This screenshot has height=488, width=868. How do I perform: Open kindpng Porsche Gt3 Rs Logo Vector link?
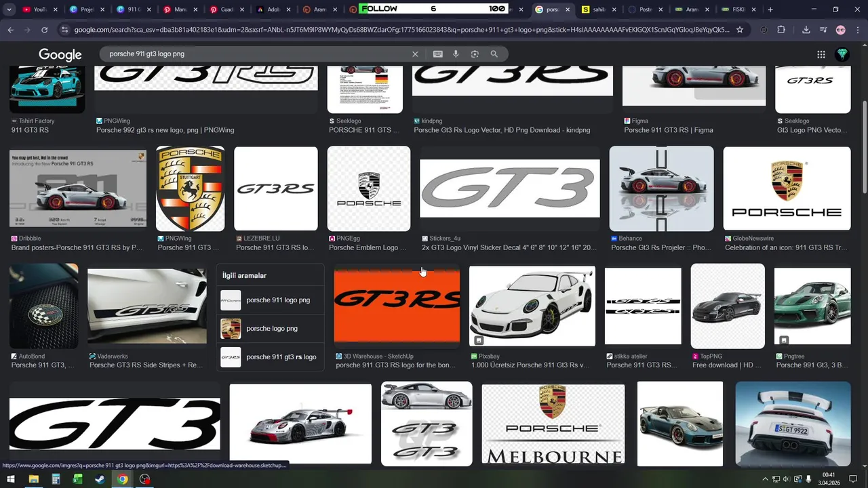(x=502, y=130)
